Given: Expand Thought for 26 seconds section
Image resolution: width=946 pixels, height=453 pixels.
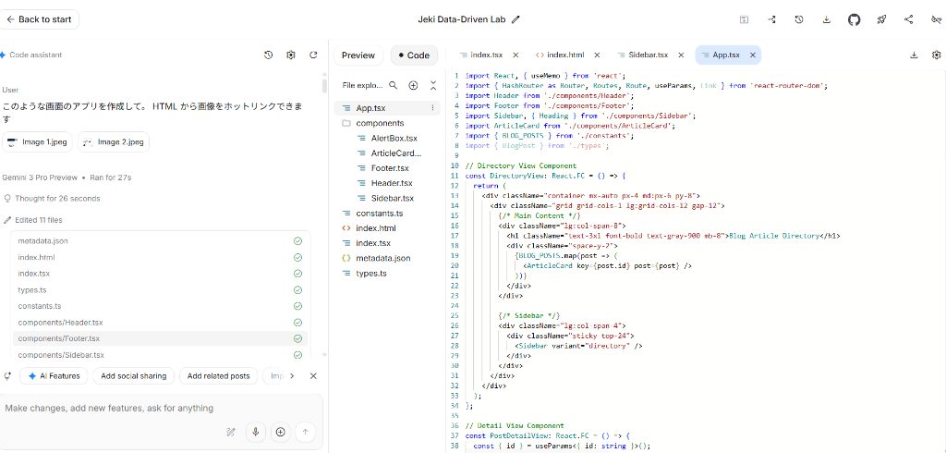Looking at the screenshot, I should pyautogui.click(x=52, y=199).
